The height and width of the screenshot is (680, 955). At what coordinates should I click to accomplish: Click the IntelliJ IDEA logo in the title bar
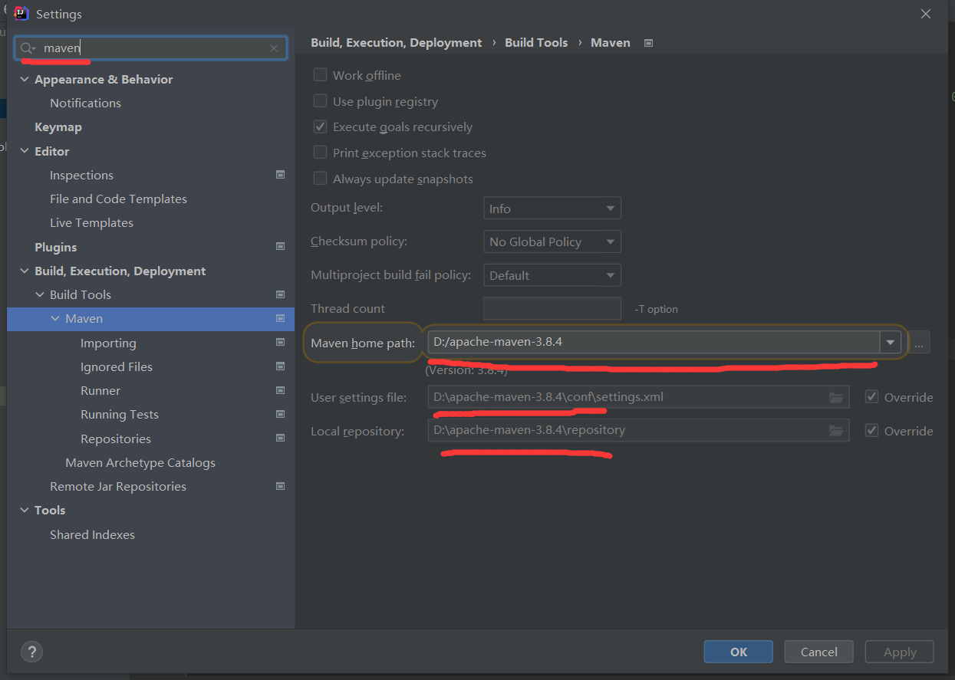pyautogui.click(x=21, y=13)
